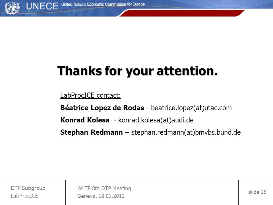
Task: Click the name Béatrice Lopez de Rodas
Action: [x=102, y=108]
